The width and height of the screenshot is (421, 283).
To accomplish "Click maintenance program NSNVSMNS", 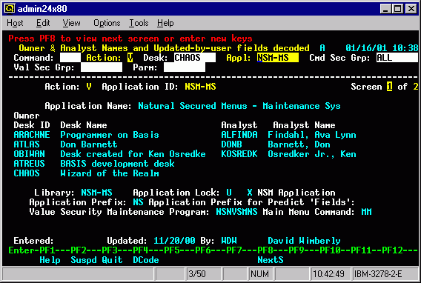I will 236,212.
